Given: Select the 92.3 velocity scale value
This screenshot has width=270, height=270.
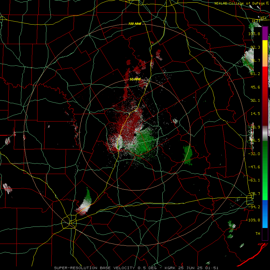Looking at the screenshot, I should (x=255, y=47).
